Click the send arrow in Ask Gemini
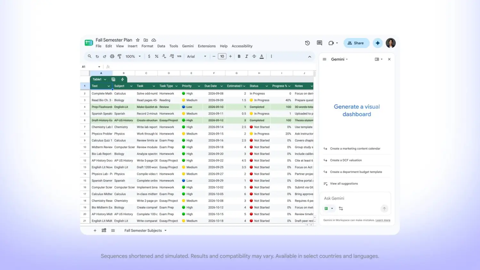 [384, 209]
